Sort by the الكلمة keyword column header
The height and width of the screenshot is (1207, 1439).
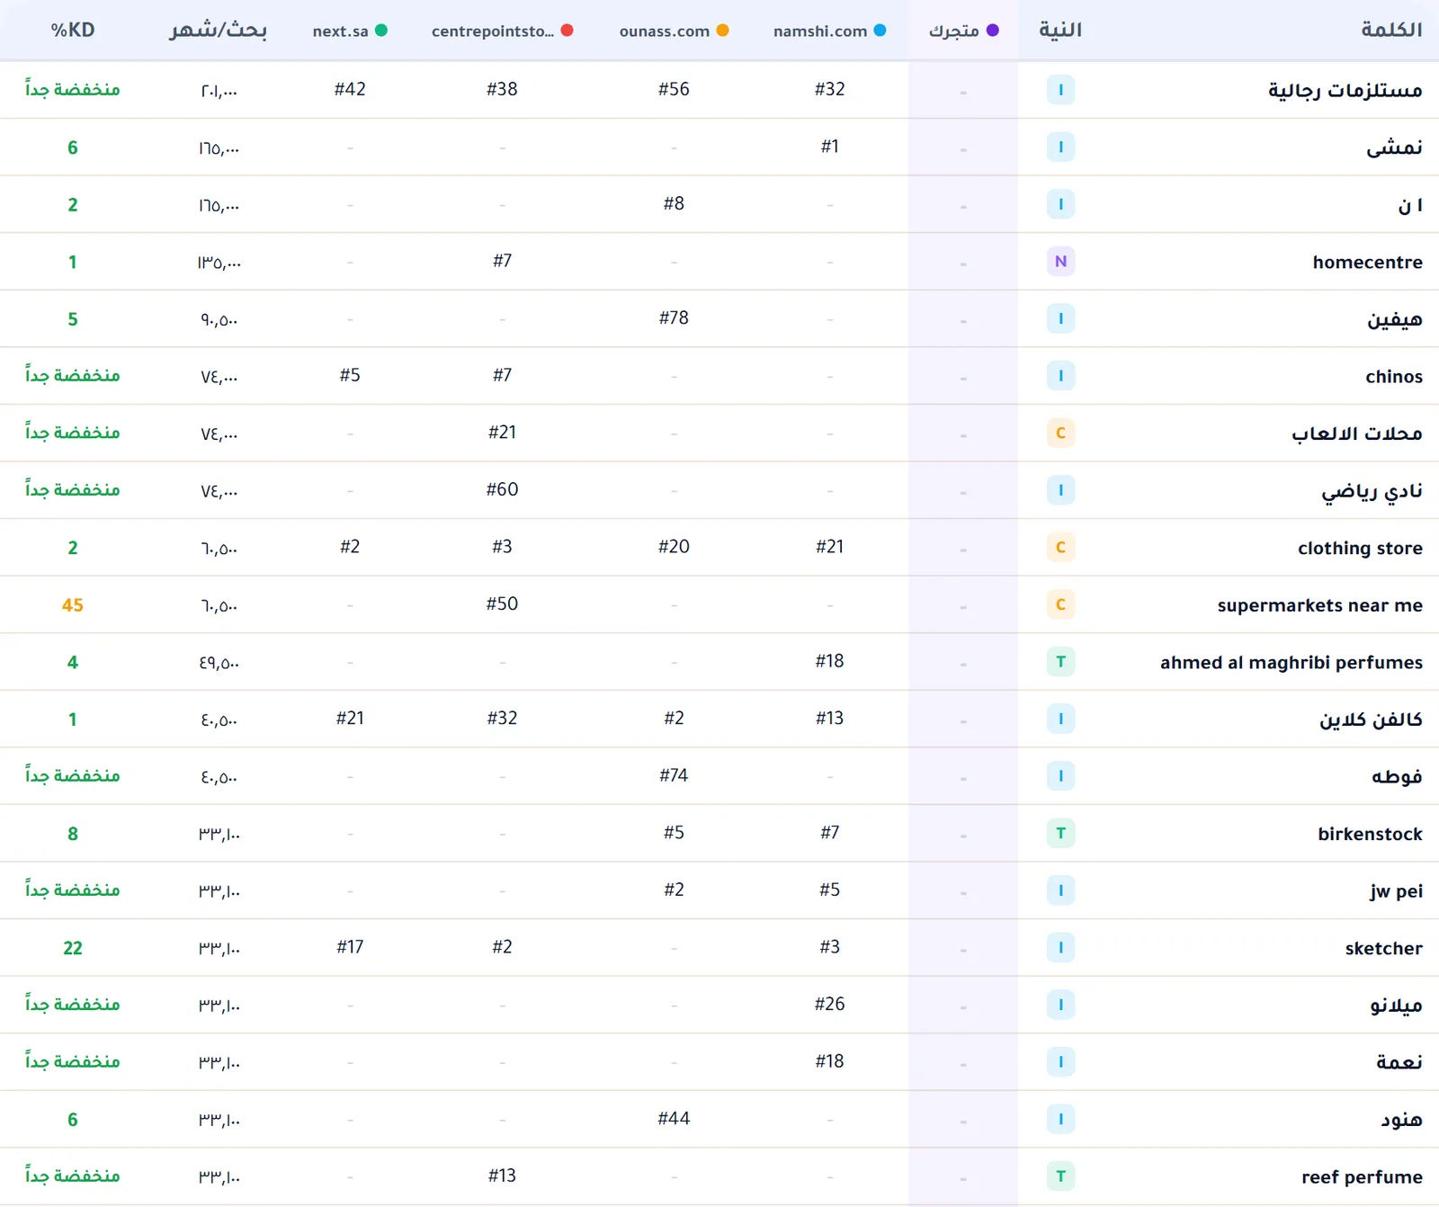[1391, 30]
